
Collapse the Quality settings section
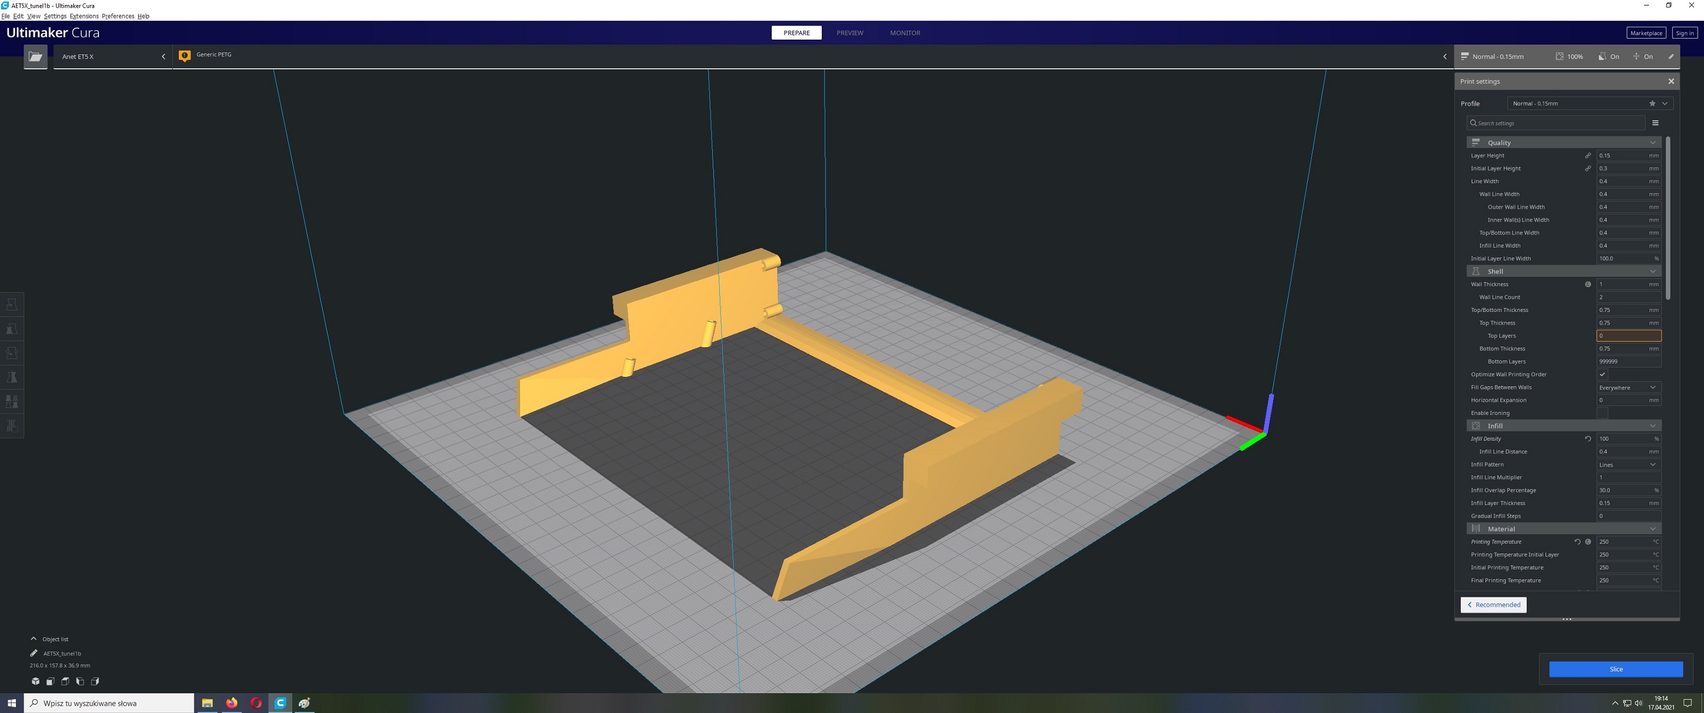pyautogui.click(x=1563, y=143)
